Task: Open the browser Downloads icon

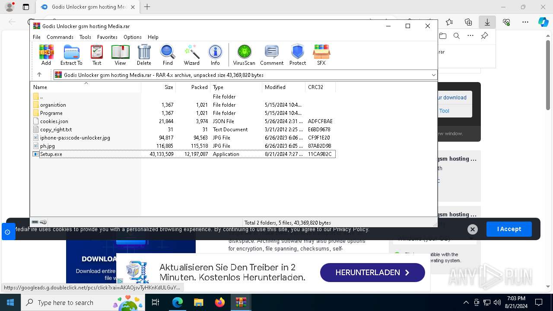Action: pyautogui.click(x=487, y=22)
